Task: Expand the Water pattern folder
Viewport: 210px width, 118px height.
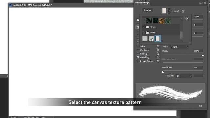Action: [x=144, y=32]
